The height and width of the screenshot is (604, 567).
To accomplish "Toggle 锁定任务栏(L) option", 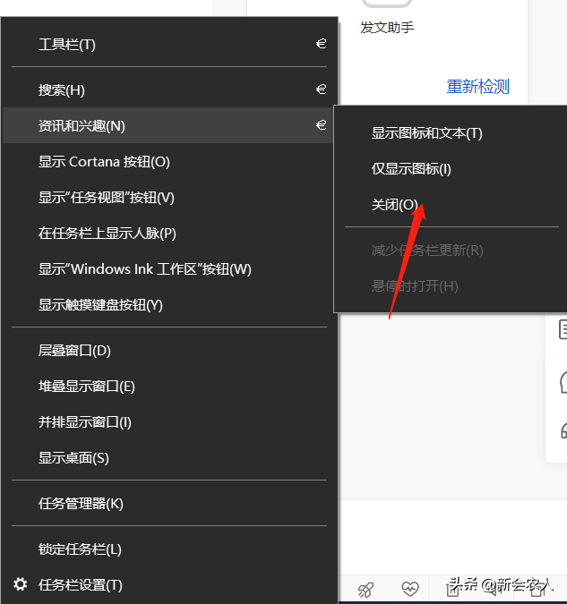I will 169,549.
